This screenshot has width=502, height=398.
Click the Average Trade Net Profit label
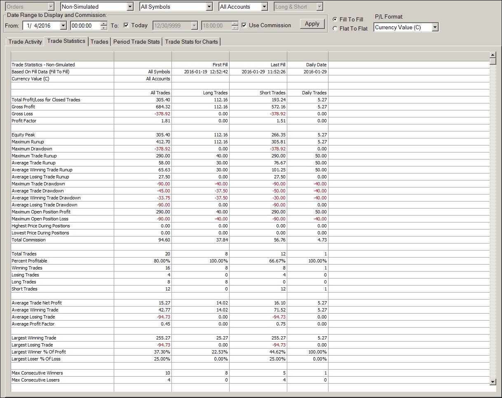coord(37,303)
